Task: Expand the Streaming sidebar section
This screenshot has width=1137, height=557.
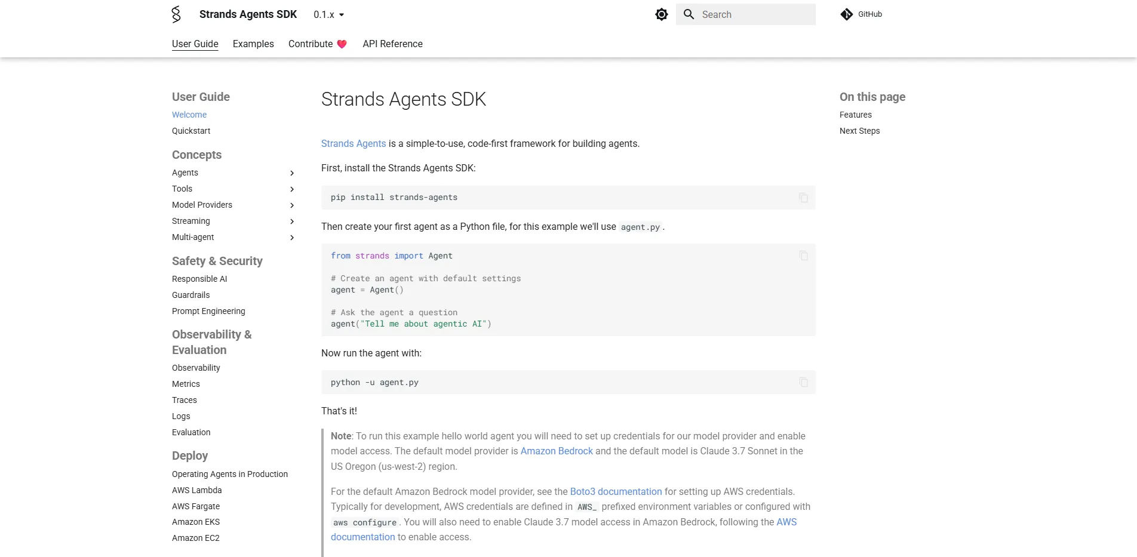Action: (x=292, y=221)
